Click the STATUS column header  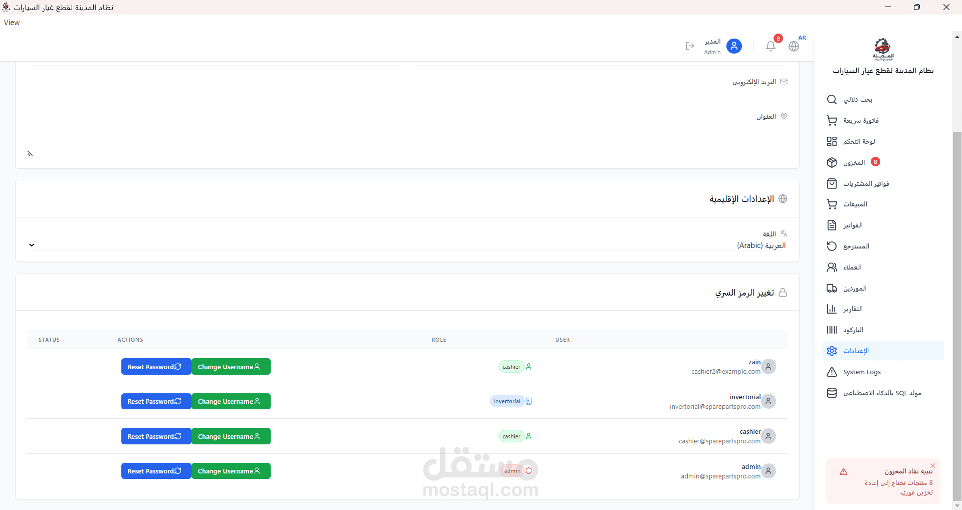(x=49, y=340)
